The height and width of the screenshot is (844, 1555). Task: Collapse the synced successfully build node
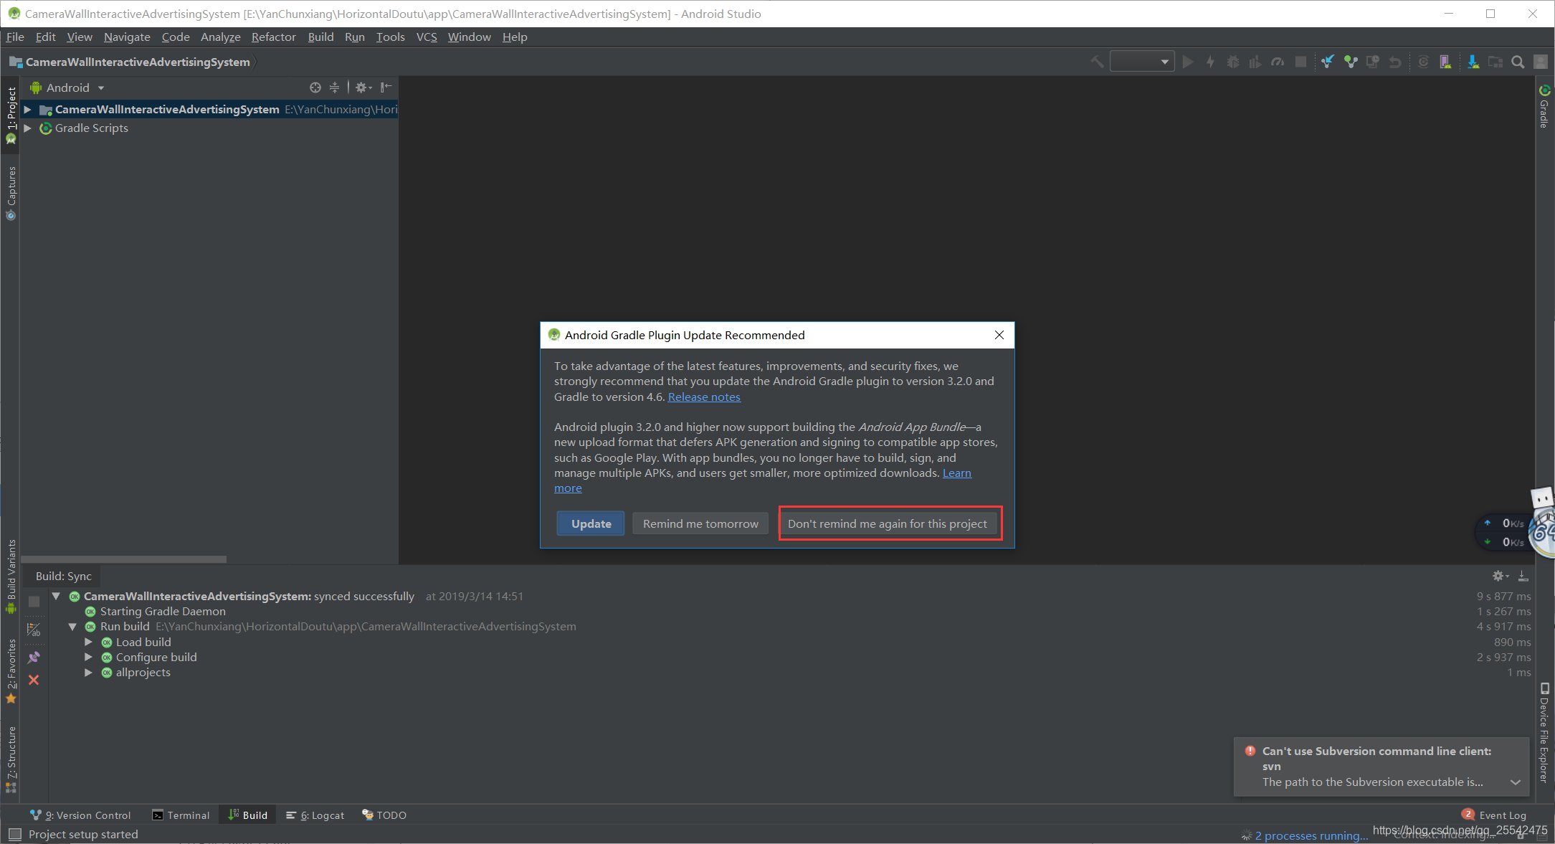[56, 596]
